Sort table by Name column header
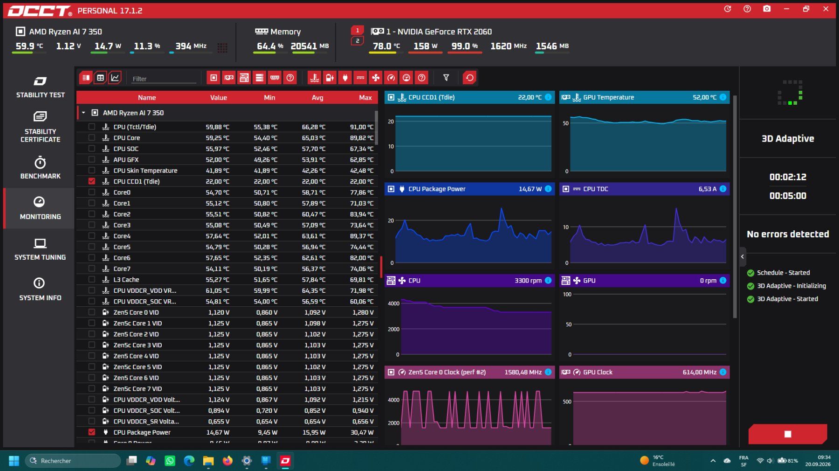Screen dimensions: 839x471 pyautogui.click(x=147, y=98)
